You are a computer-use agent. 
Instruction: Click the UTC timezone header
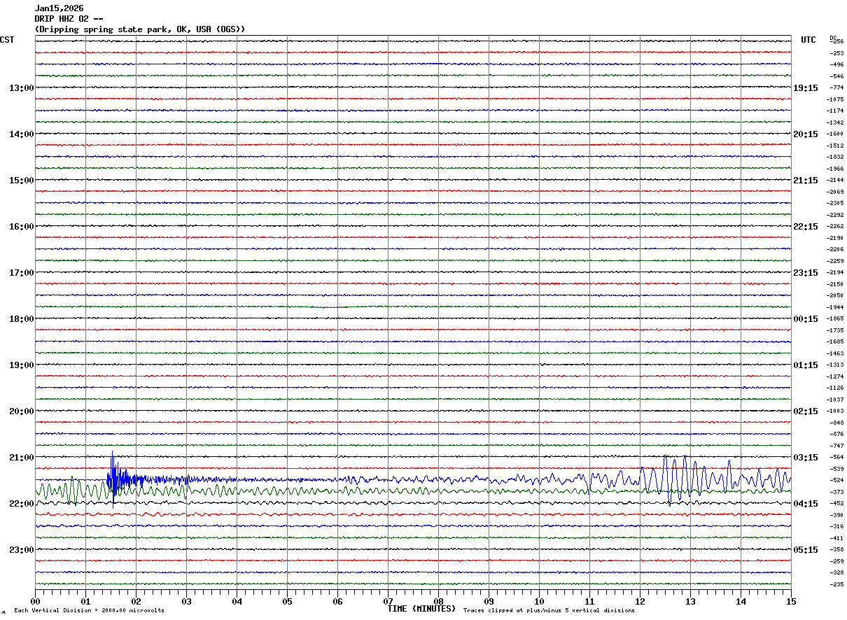click(x=808, y=40)
